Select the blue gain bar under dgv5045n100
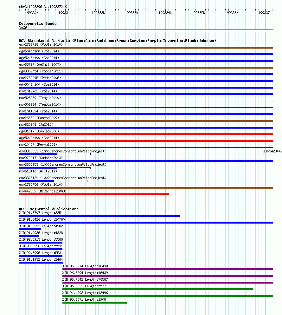This screenshot has width=282, height=315. pos(146,54)
